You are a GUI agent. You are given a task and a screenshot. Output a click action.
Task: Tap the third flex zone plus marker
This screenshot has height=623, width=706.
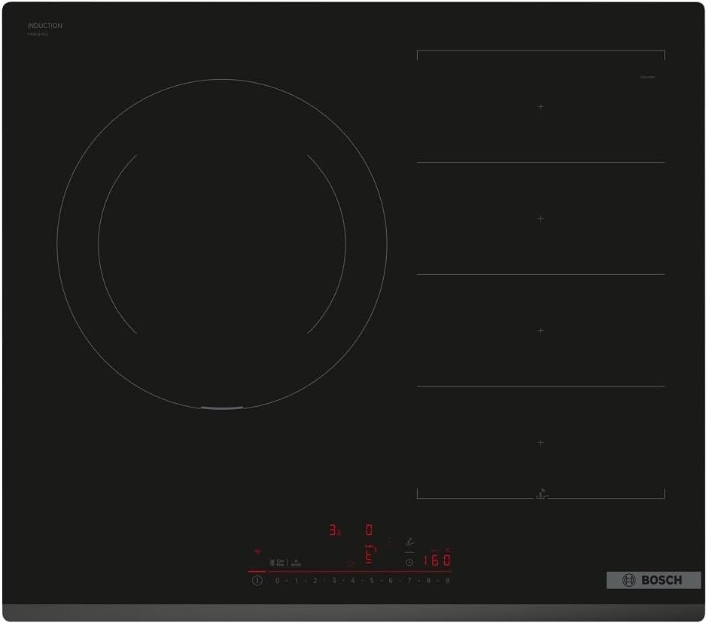[x=540, y=330]
